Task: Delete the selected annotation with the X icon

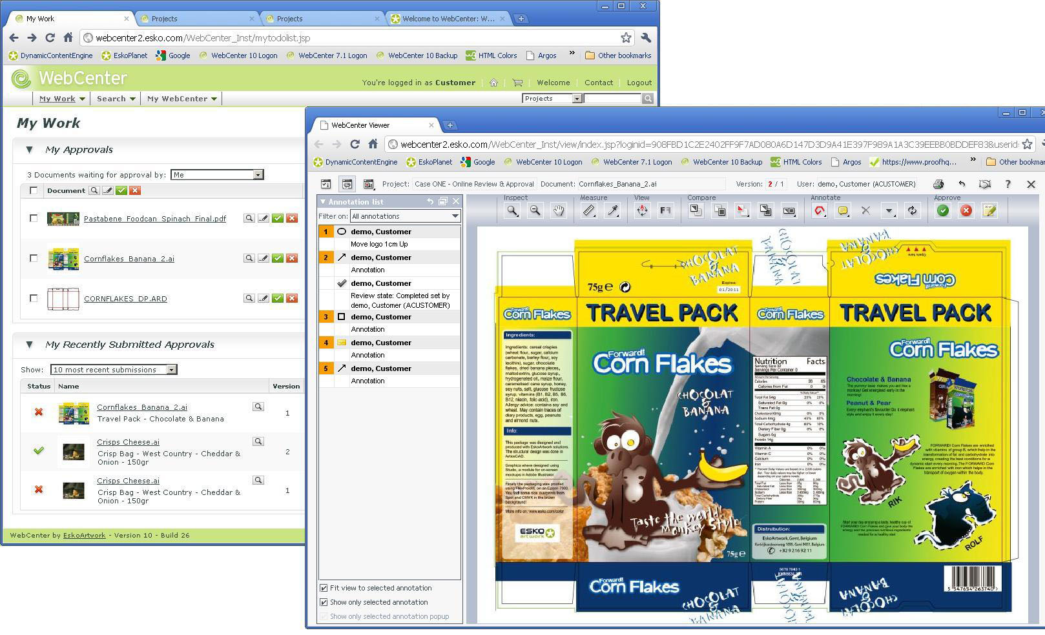Action: 866,210
